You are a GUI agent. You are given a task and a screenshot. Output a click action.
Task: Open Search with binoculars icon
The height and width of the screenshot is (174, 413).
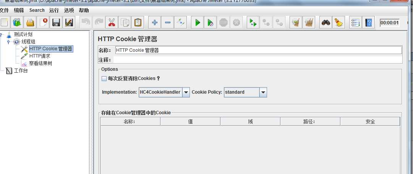pyautogui.click(x=326, y=22)
